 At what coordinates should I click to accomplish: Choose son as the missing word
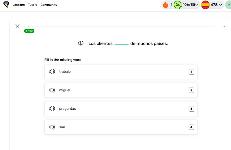121,127
